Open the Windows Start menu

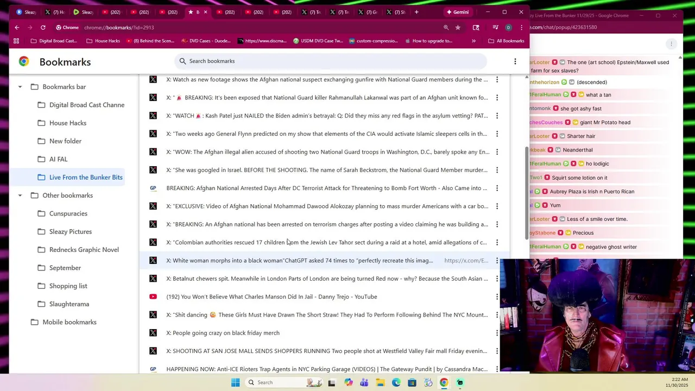point(235,382)
